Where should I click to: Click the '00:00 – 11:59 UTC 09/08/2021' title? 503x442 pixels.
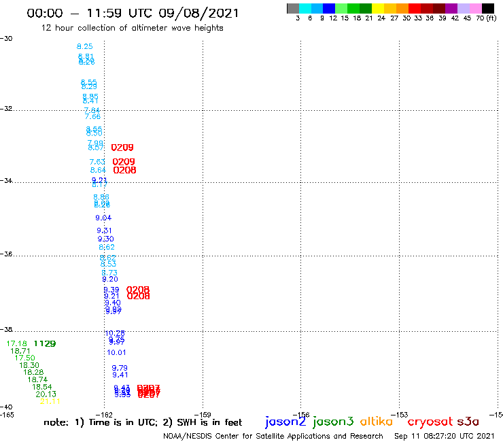point(133,13)
